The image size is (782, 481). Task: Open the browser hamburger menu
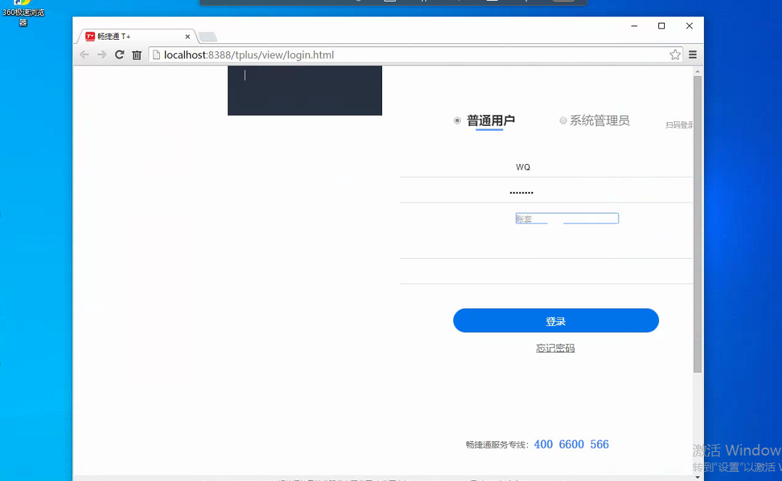[x=693, y=55]
